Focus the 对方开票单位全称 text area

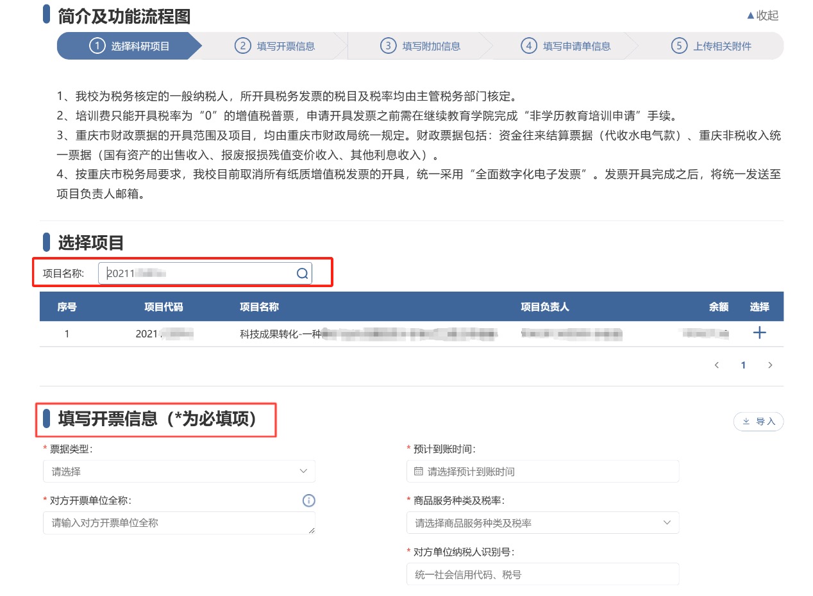179,523
